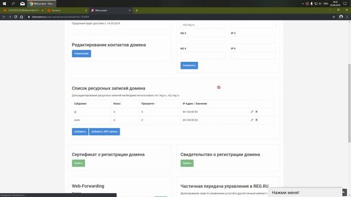View site security lock info

[x=29, y=17]
